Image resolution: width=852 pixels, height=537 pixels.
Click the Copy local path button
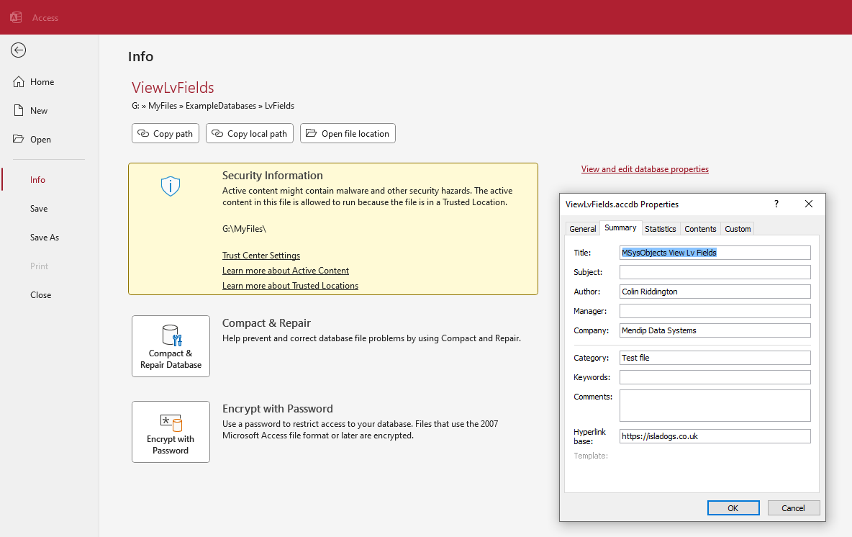click(x=250, y=134)
